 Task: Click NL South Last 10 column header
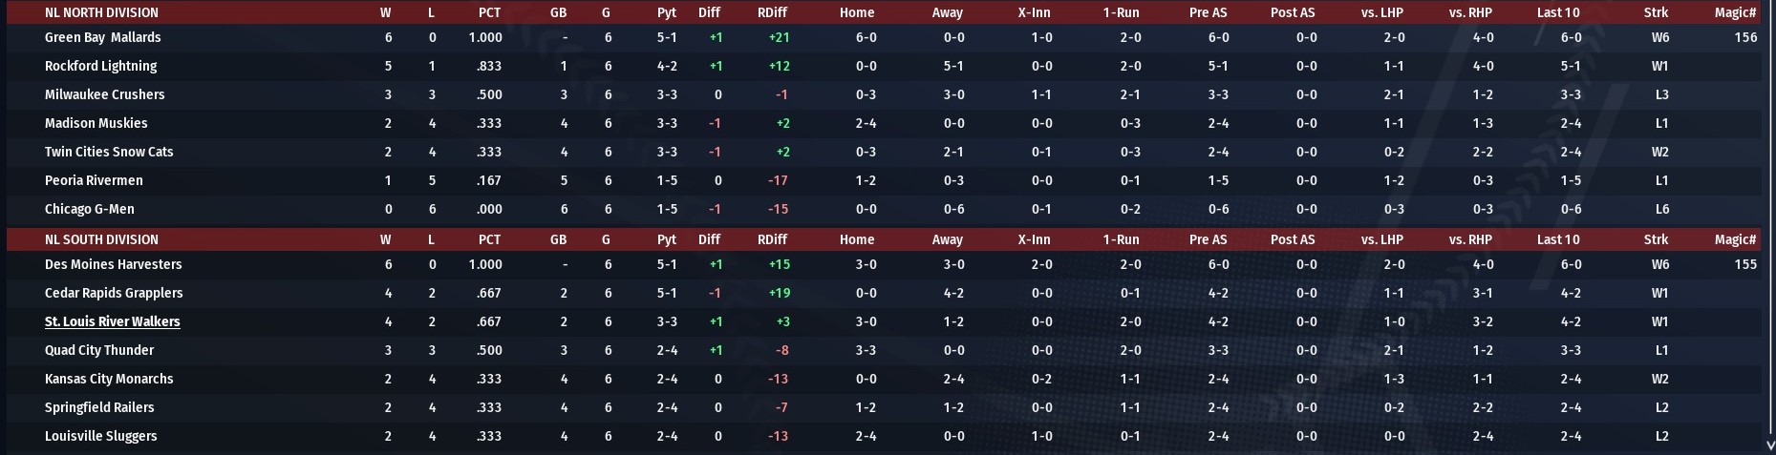tap(1557, 239)
